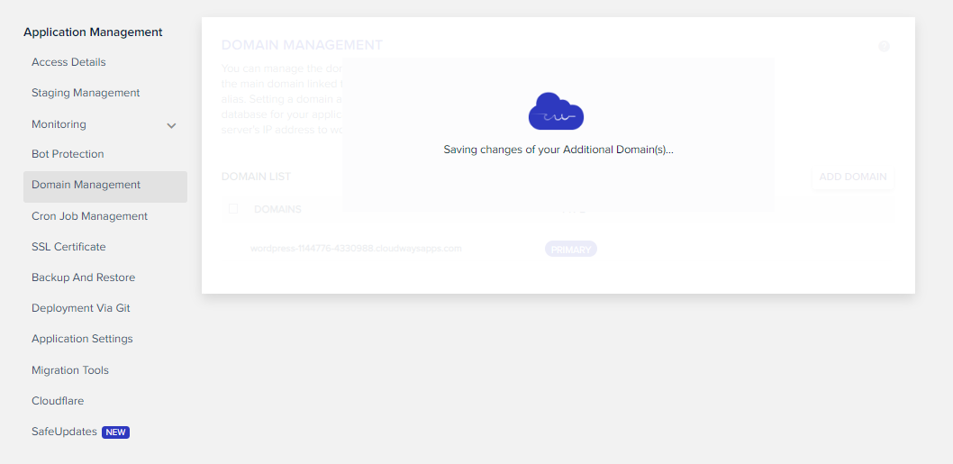953x464 pixels.
Task: Click the DOMAIN LIST label
Action: [256, 177]
